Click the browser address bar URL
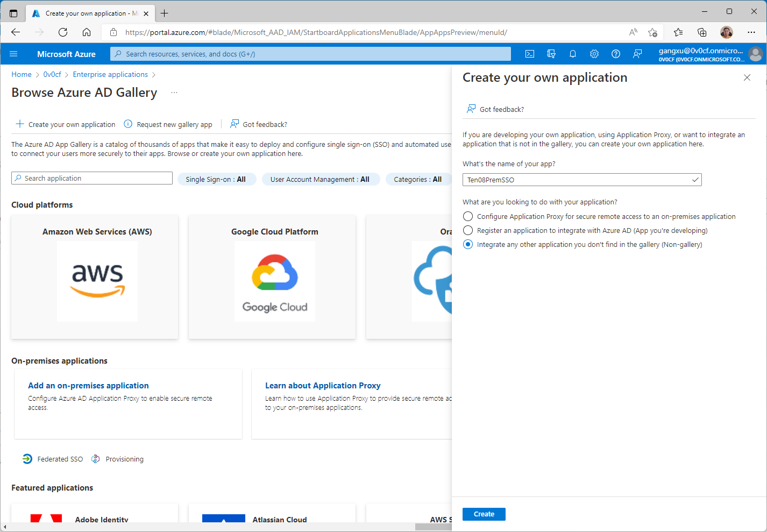The image size is (767, 532). click(316, 32)
